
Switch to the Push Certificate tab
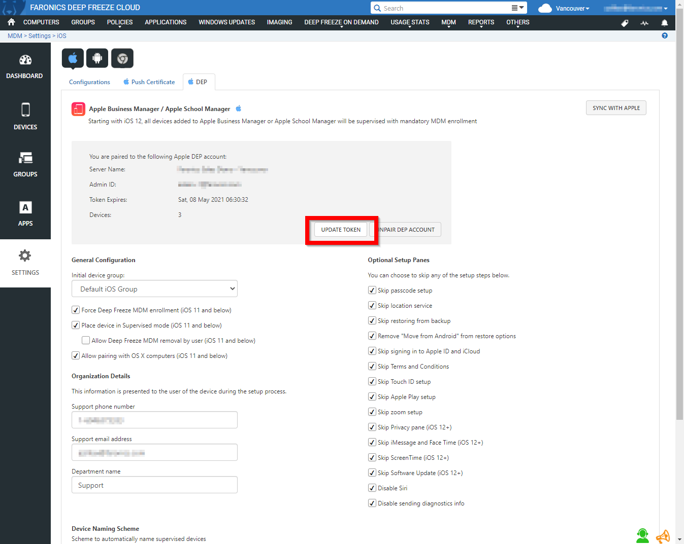149,82
